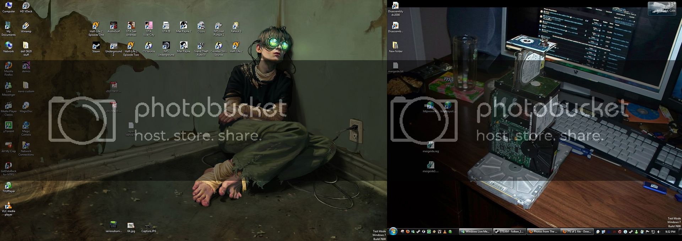Image resolution: width=682 pixels, height=241 pixels.
Task: Launch Half-Life 2 Episode One
Action: click(x=96, y=29)
